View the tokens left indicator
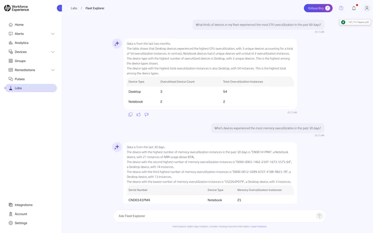The width and height of the screenshot is (373, 233). (x=355, y=22)
